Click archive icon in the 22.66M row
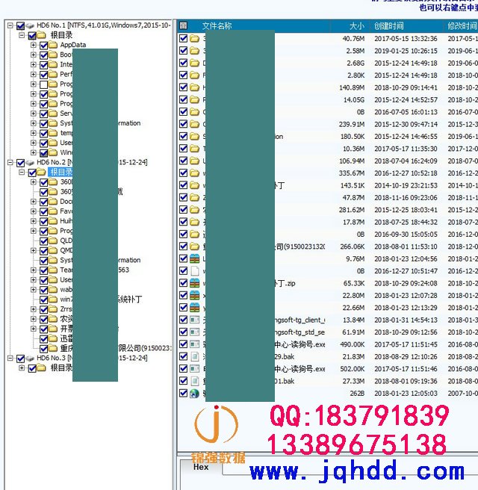The height and width of the screenshot is (490, 478). pos(195,308)
